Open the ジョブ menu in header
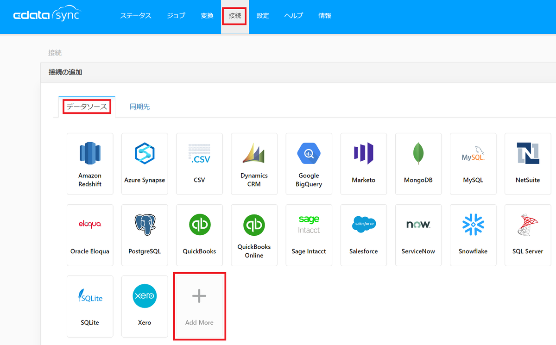This screenshot has width=556, height=345. pos(176,16)
